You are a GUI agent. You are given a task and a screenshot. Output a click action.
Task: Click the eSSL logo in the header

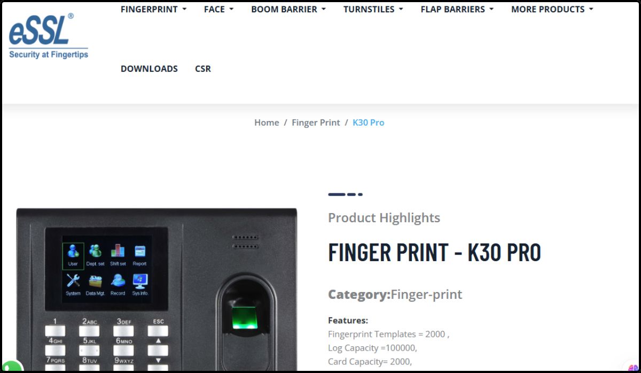[x=48, y=36]
